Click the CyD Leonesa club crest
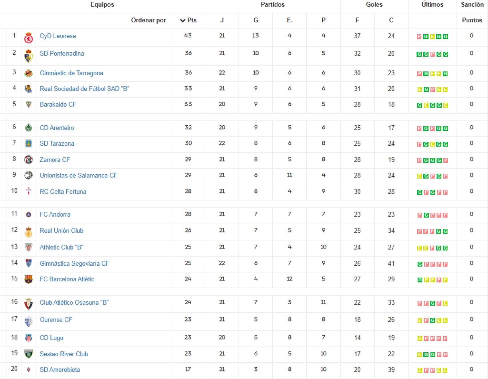This screenshot has width=488, height=379. coord(29,36)
